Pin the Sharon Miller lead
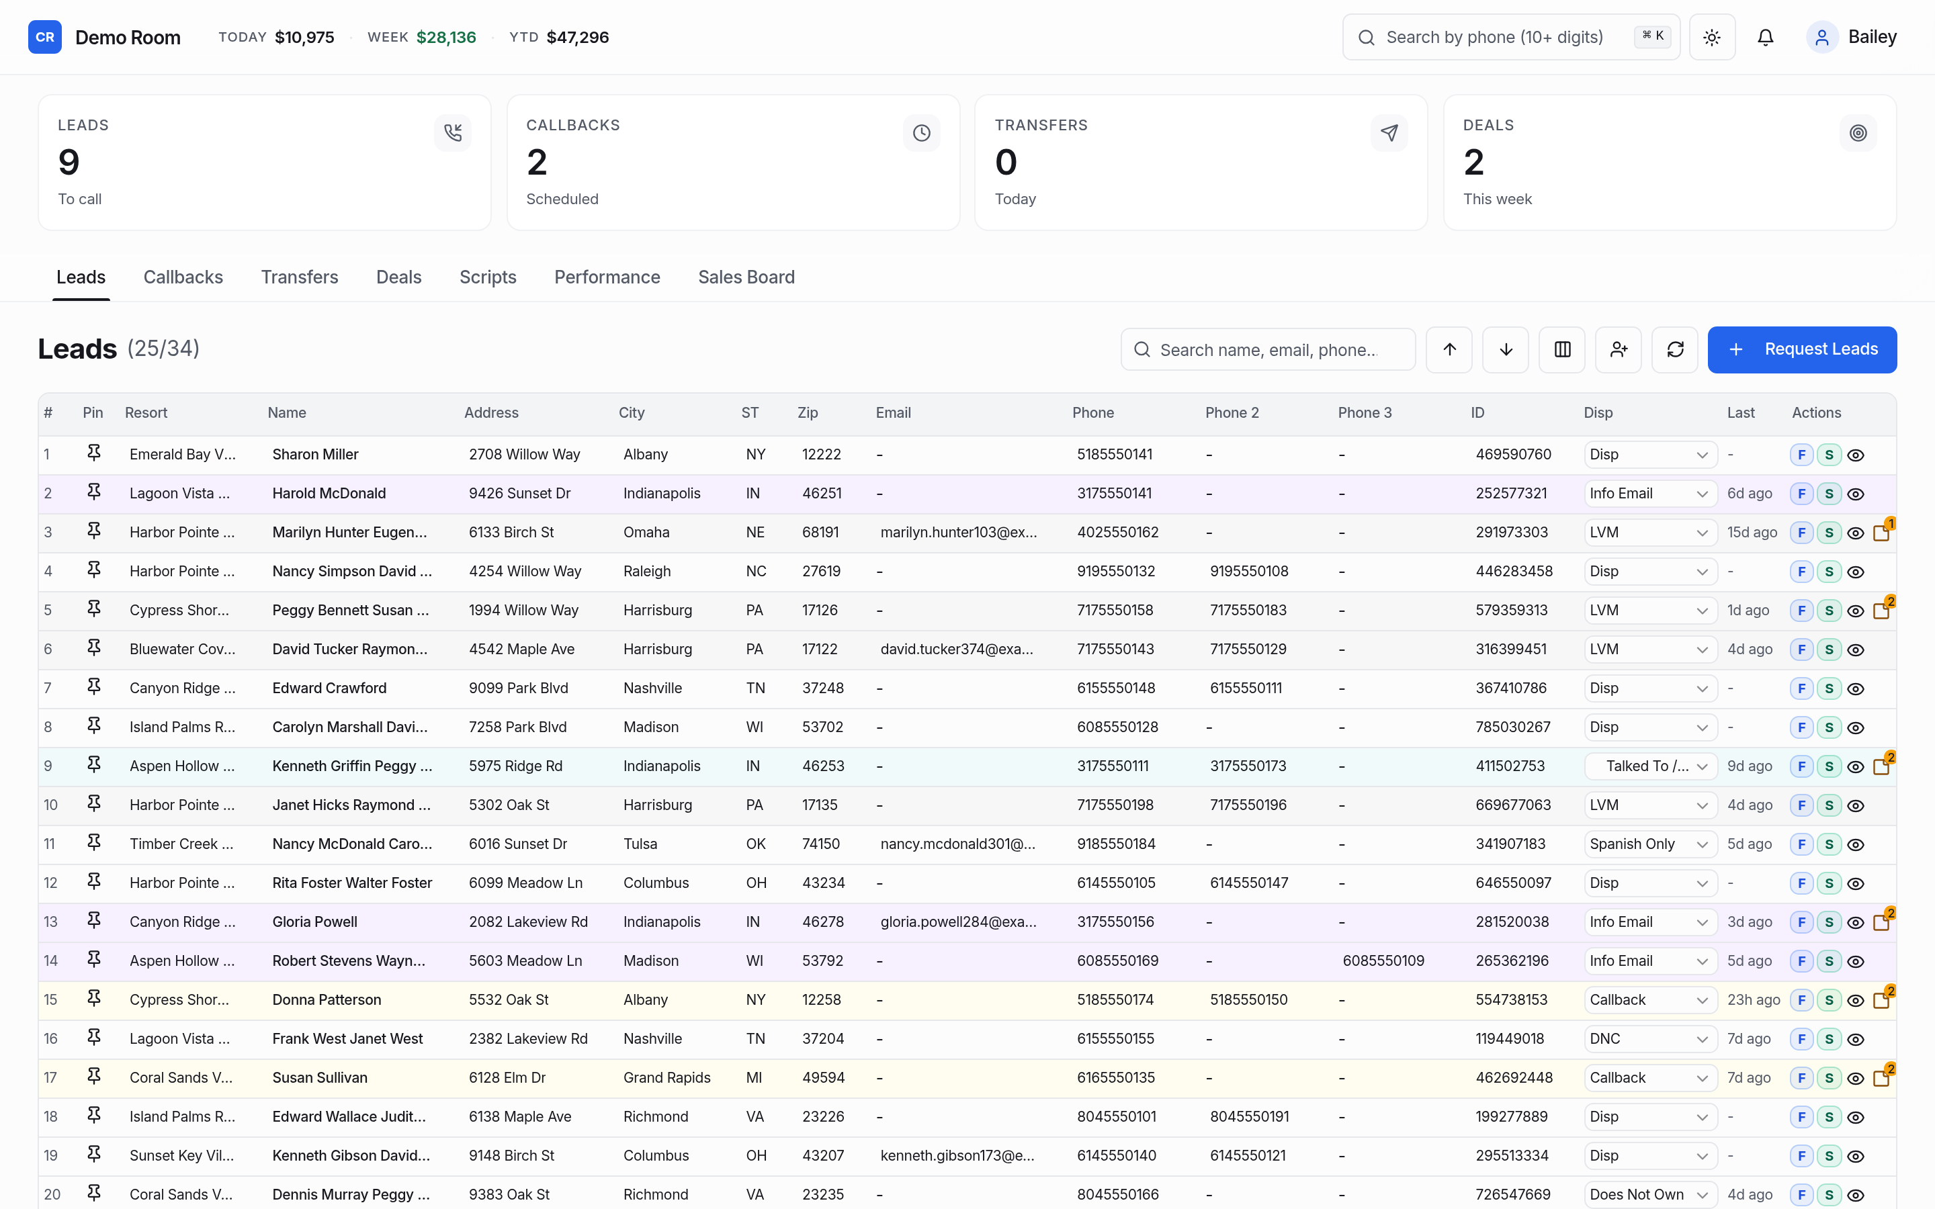 (93, 453)
